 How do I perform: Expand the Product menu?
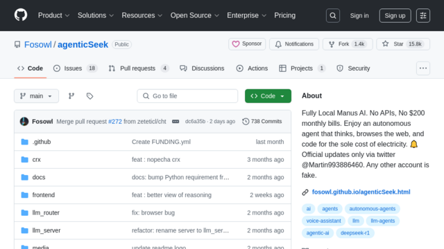click(54, 15)
